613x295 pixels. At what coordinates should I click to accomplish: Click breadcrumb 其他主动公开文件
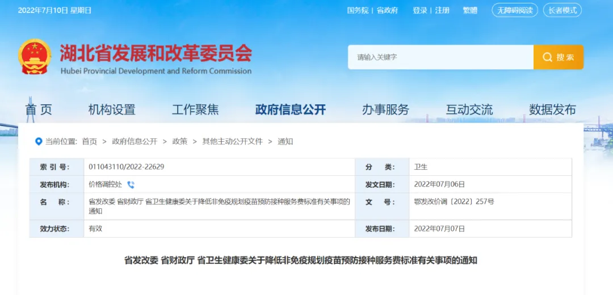pos(232,141)
